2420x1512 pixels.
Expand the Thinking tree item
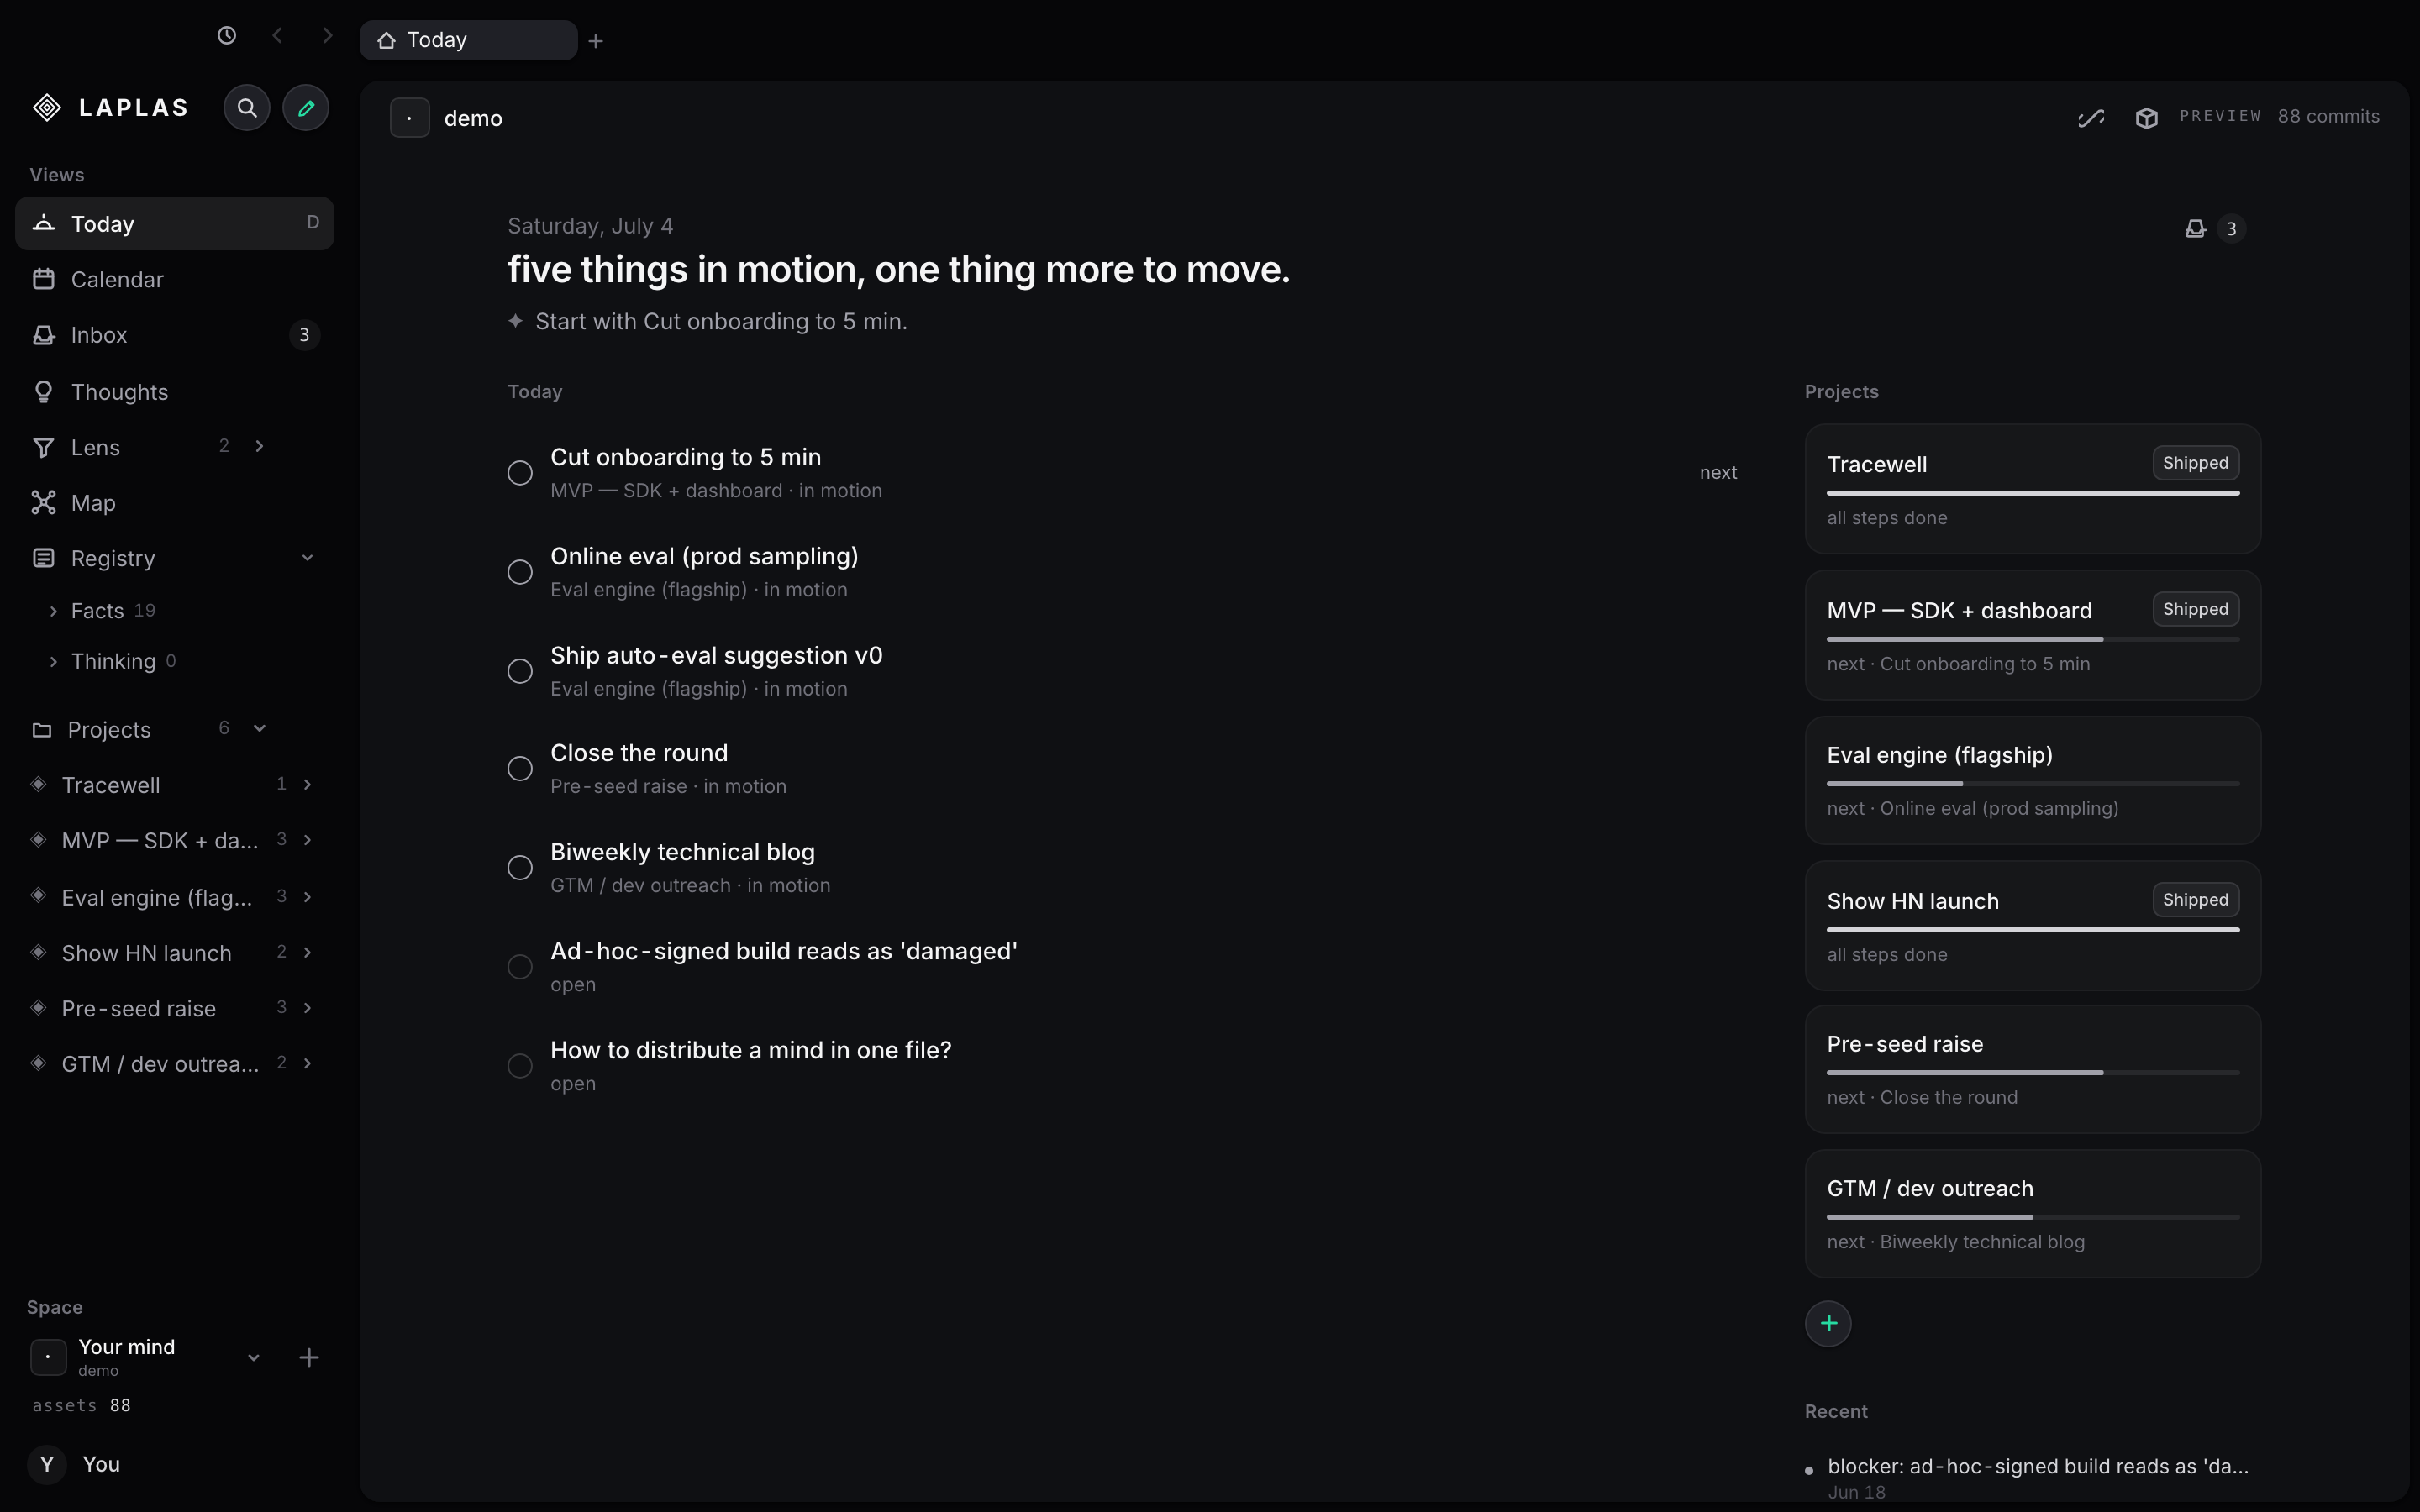point(53,661)
